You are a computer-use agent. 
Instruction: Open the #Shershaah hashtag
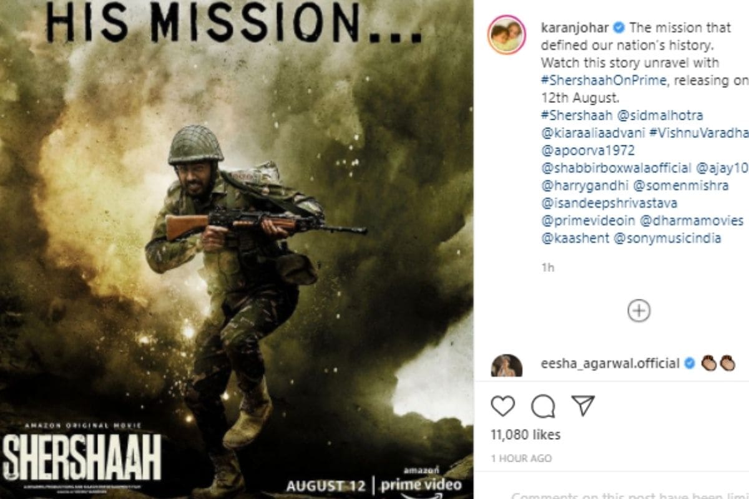pyautogui.click(x=567, y=115)
